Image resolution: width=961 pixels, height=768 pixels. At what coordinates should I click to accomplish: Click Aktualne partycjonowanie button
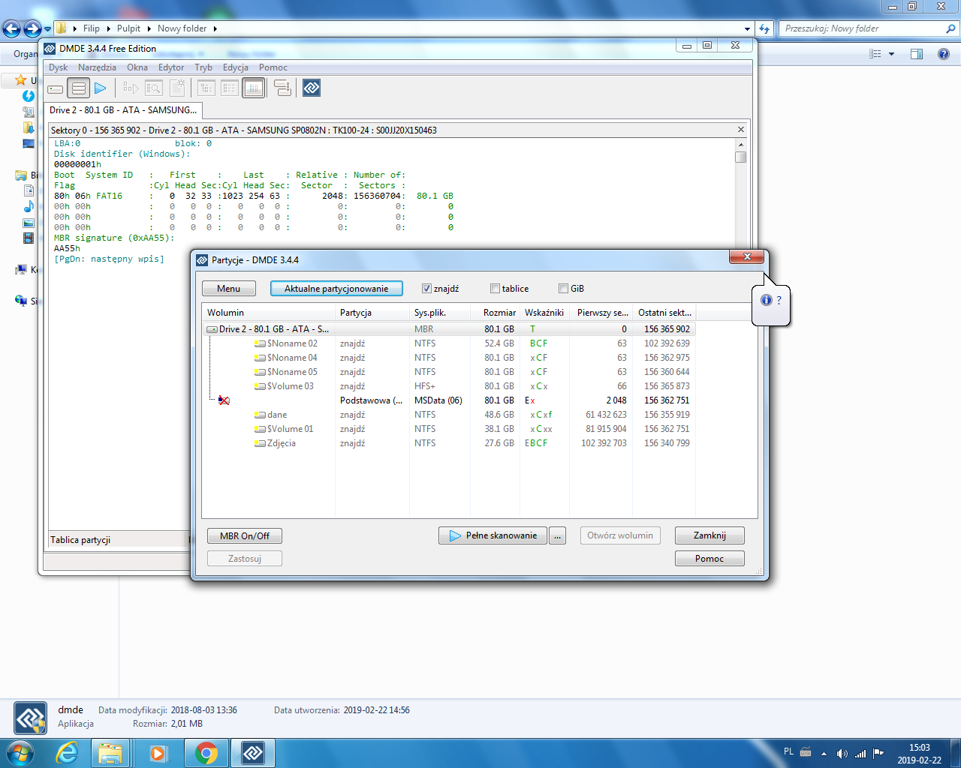point(336,289)
